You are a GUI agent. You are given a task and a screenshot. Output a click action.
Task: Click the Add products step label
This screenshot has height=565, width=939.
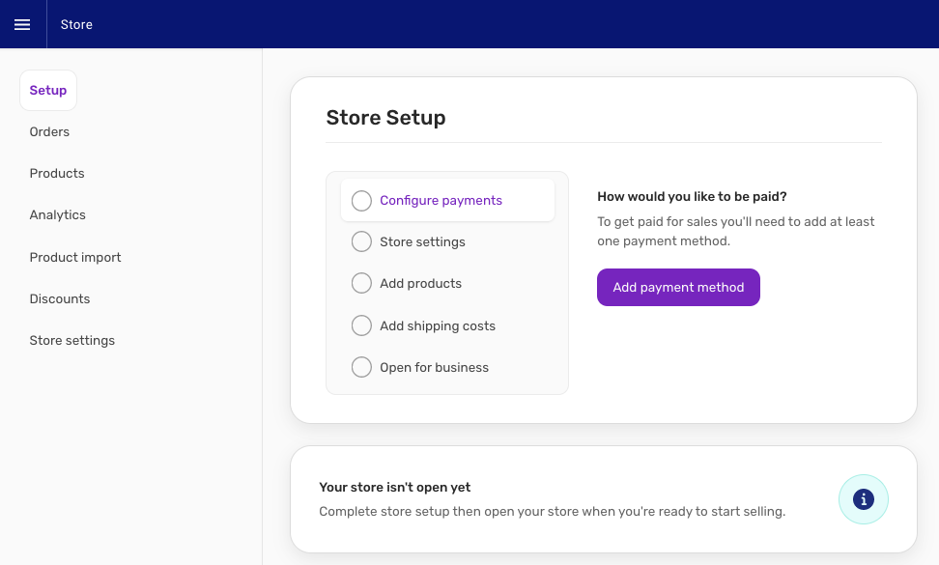pos(420,284)
